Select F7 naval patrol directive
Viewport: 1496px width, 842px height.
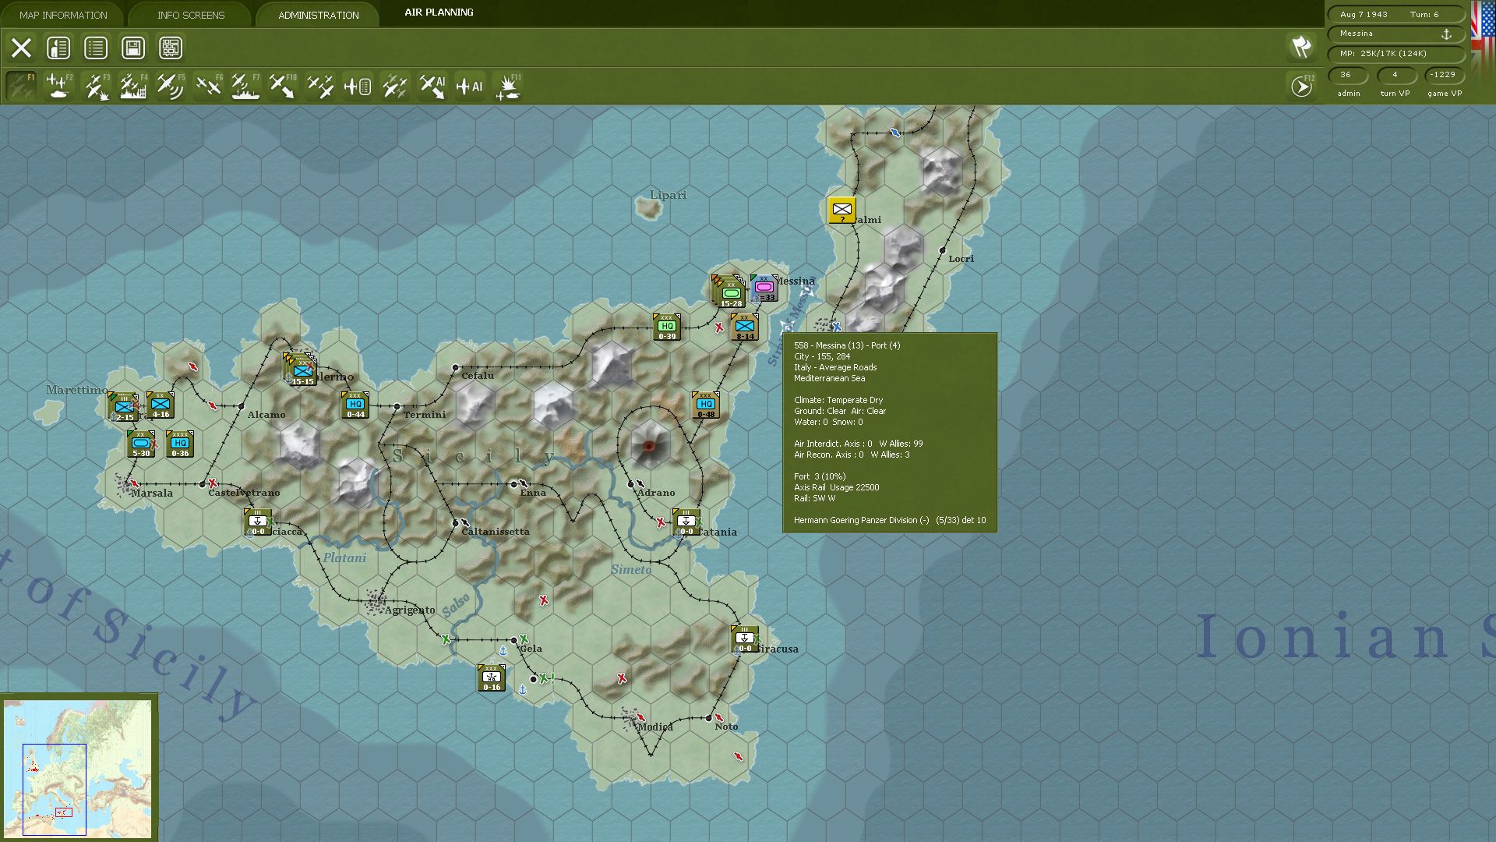coord(245,86)
